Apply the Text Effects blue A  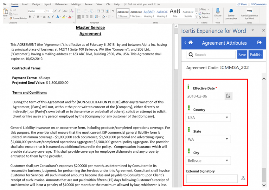(x=57, y=17)
